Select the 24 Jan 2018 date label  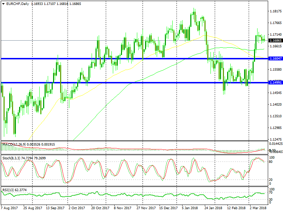(x=213, y=208)
